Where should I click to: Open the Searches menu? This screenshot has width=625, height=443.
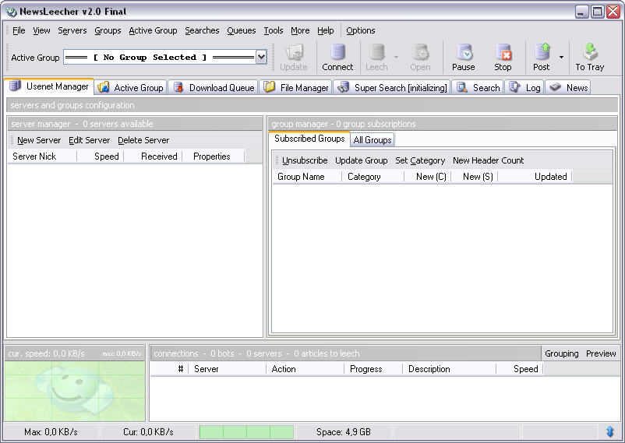tap(202, 30)
